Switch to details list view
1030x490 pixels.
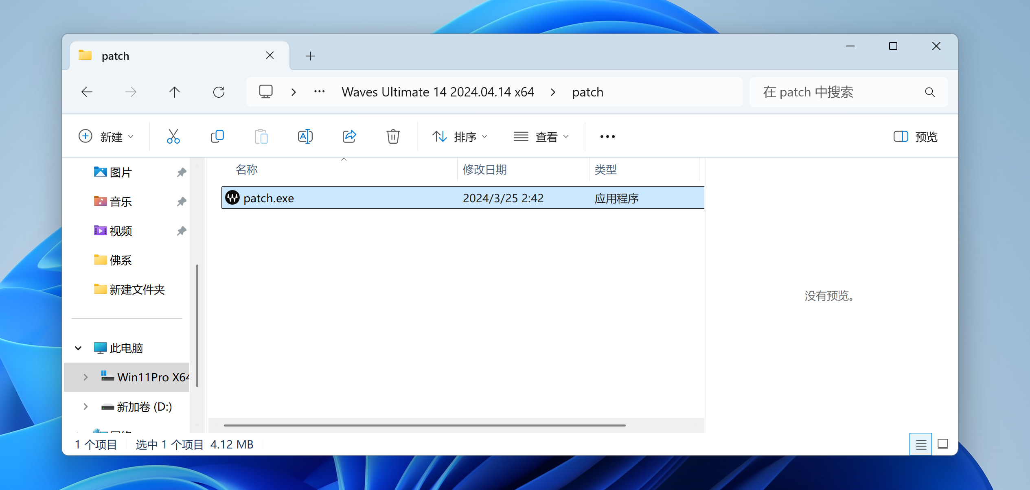pyautogui.click(x=920, y=444)
